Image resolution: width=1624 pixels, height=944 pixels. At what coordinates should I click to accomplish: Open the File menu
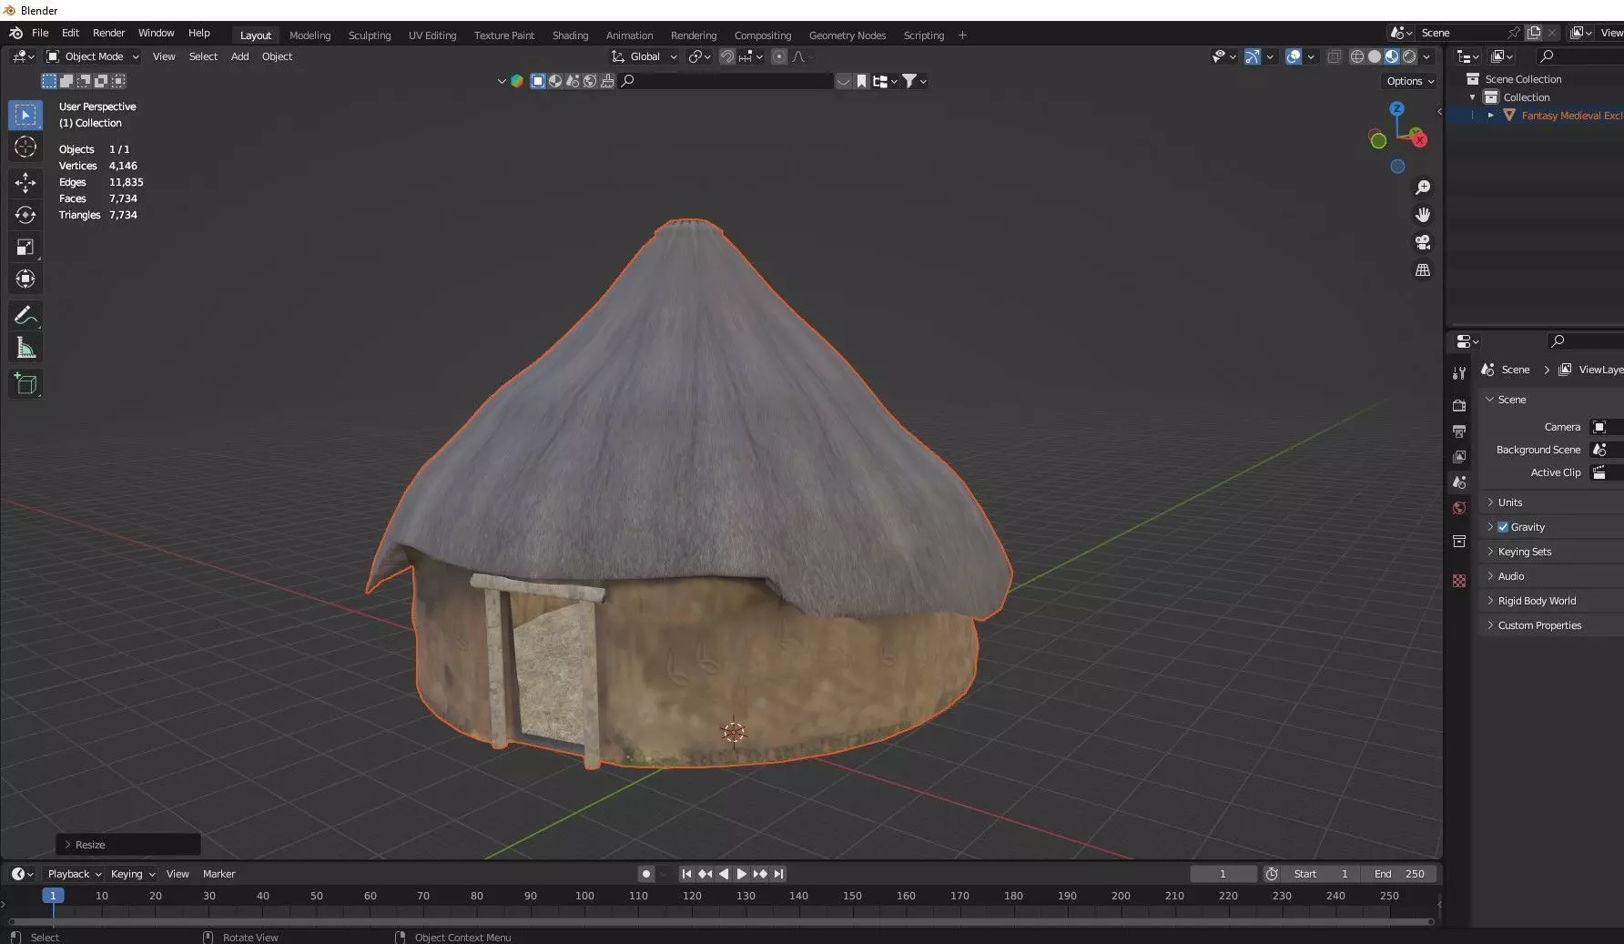coord(40,33)
